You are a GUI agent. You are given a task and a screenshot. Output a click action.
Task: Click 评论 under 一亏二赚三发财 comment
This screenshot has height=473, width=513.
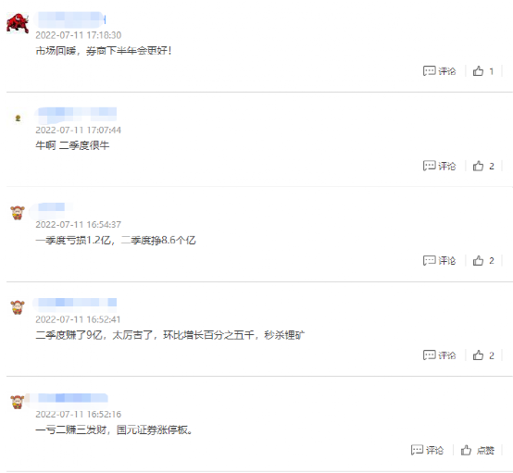click(x=427, y=450)
